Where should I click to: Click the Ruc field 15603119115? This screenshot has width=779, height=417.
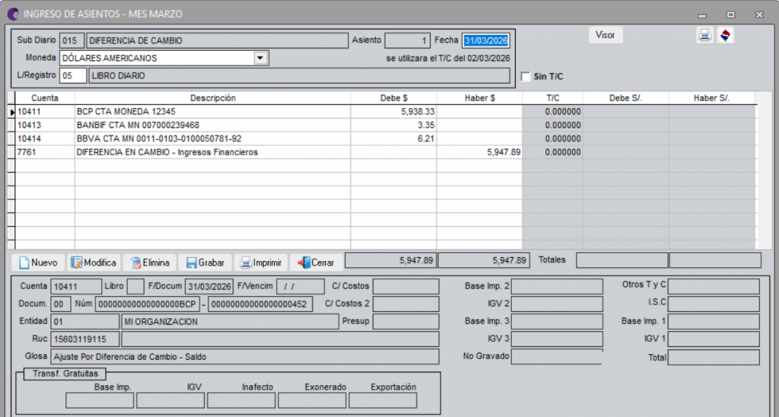tap(85, 339)
